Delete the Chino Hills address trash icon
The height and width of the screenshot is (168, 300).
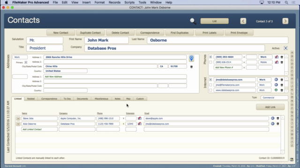point(191,67)
